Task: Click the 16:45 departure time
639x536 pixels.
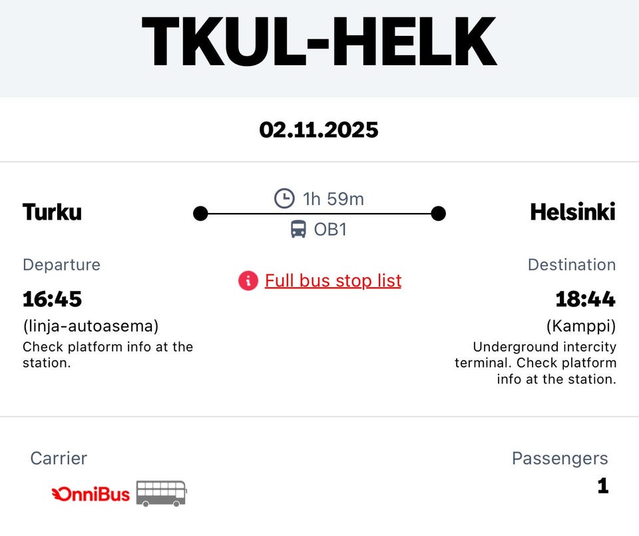Action: [53, 300]
